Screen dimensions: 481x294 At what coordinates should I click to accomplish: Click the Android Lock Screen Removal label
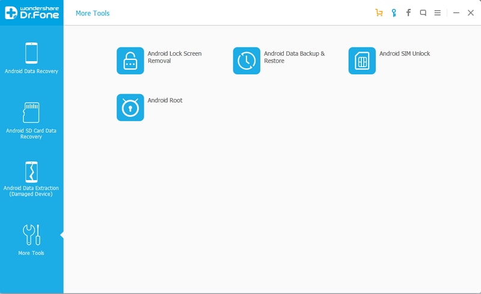coord(174,57)
